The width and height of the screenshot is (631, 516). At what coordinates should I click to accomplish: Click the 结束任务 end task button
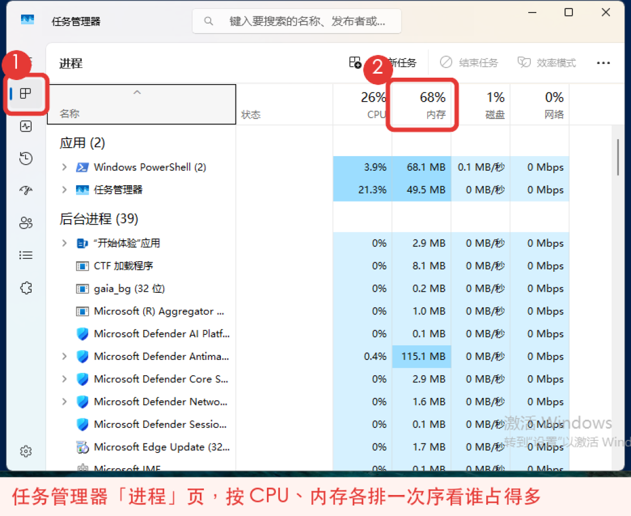(469, 63)
